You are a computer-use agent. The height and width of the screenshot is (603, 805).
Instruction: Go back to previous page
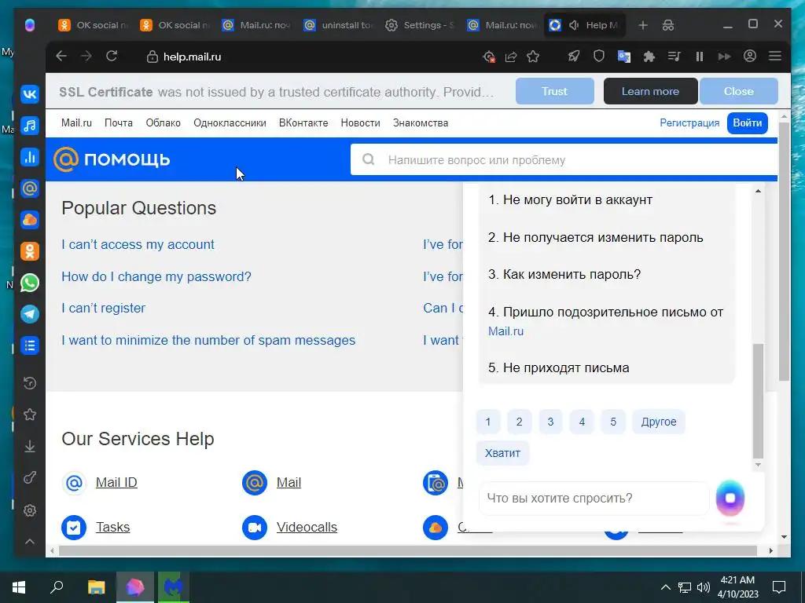[x=61, y=57]
